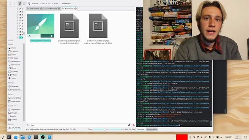Clear the filter text field

click(x=129, y=125)
